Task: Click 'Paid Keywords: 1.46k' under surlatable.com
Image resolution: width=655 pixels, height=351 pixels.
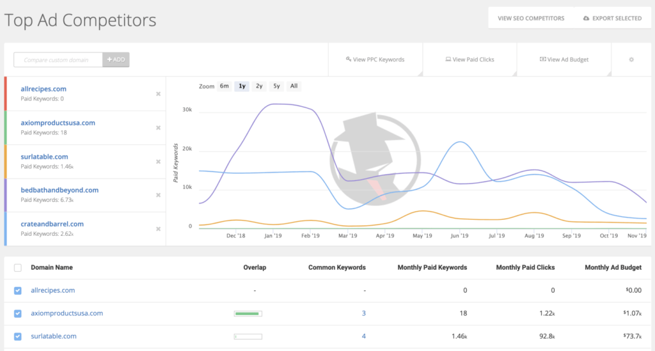Action: 47,166
